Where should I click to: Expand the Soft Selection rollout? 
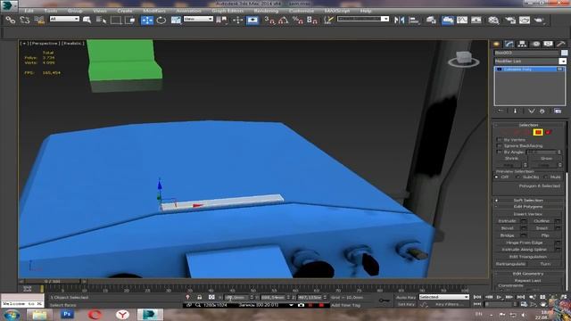[528, 200]
